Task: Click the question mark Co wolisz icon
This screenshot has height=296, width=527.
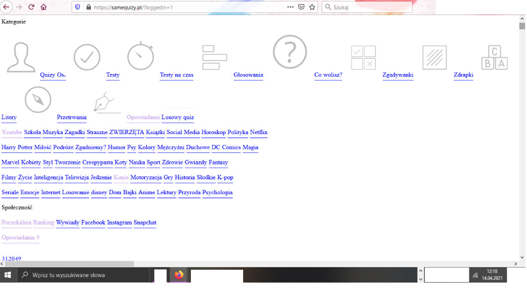Action: (x=290, y=52)
